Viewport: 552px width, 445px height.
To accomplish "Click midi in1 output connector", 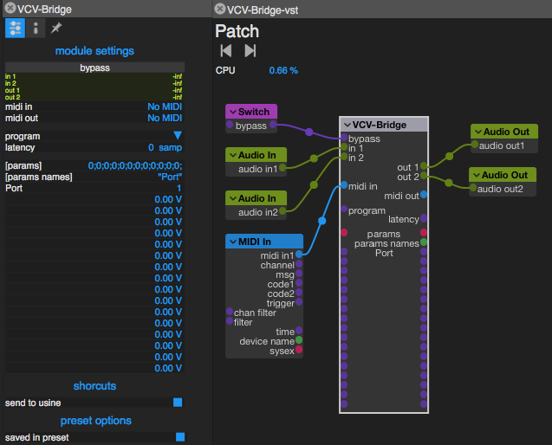I will 299,254.
